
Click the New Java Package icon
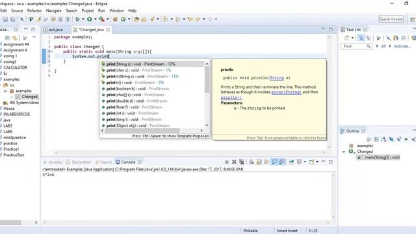click(116, 19)
